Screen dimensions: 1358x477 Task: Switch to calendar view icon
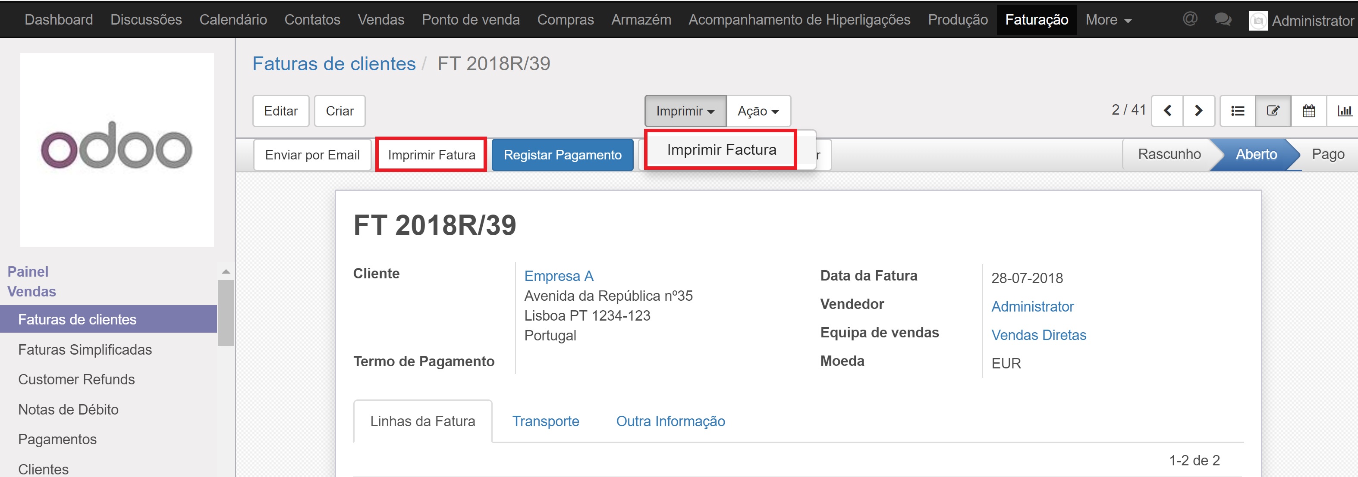[x=1308, y=111]
